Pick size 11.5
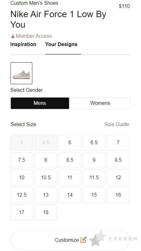Viewport: 141px width, 251px height. coord(94,177)
